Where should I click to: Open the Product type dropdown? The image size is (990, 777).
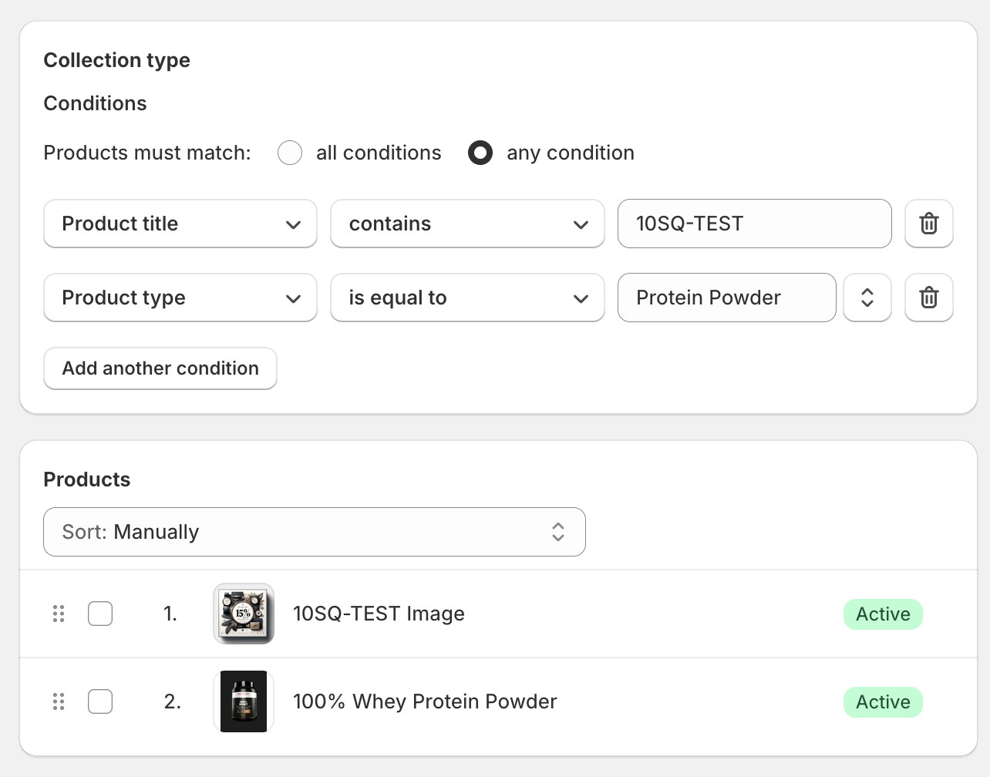click(180, 298)
